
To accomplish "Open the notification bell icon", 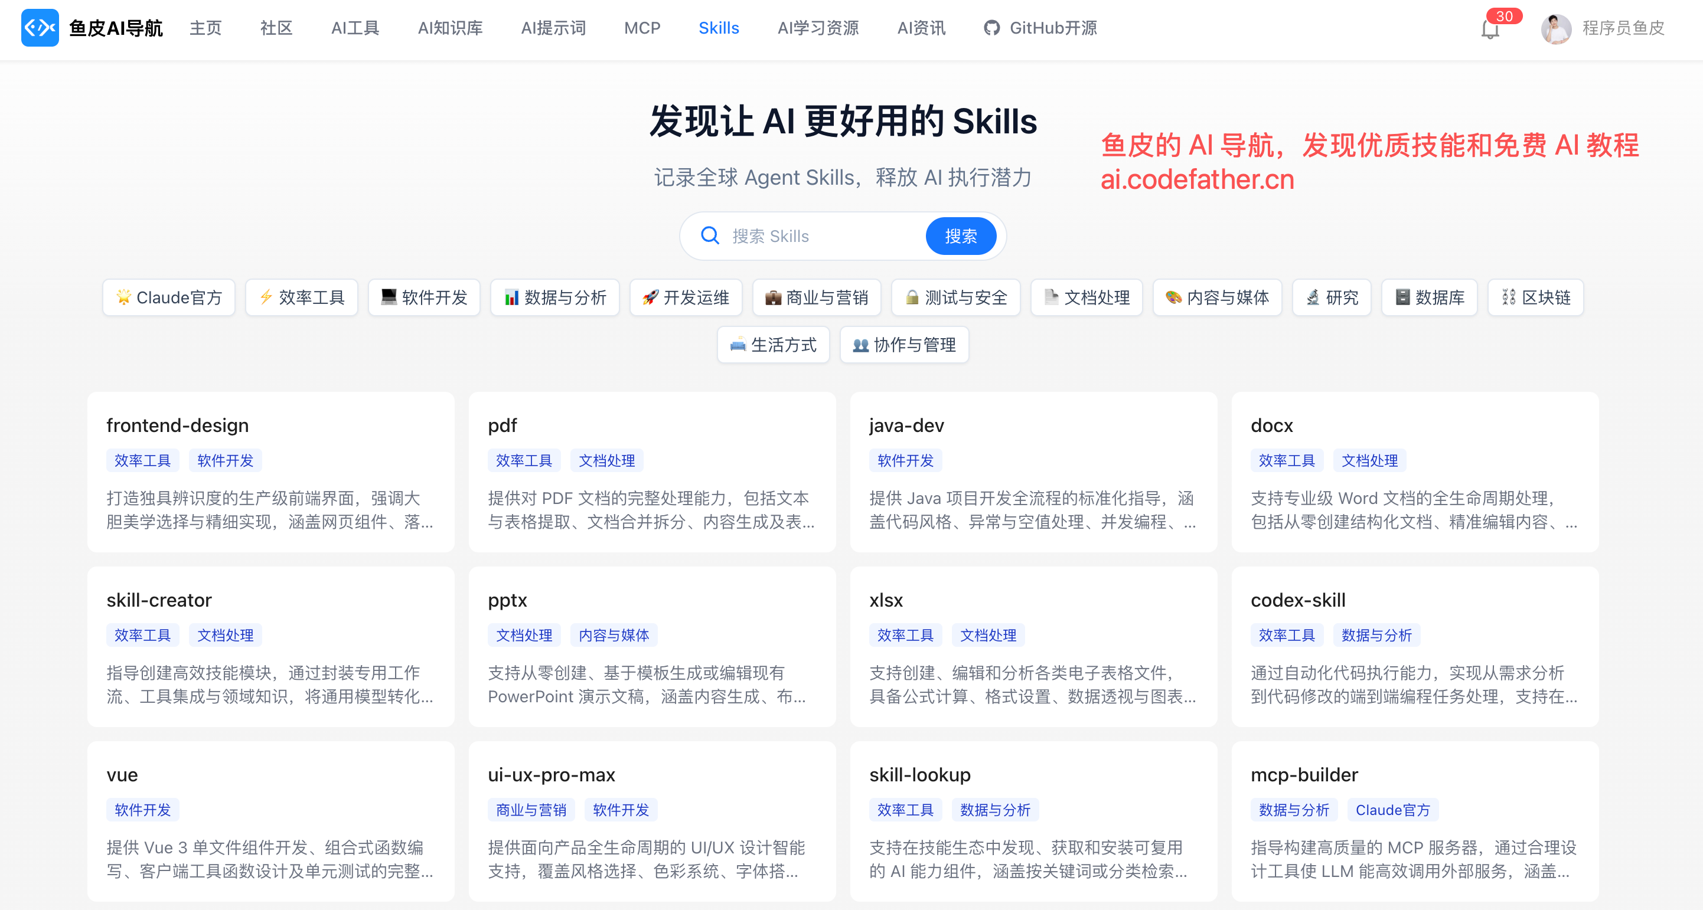I will coord(1489,29).
